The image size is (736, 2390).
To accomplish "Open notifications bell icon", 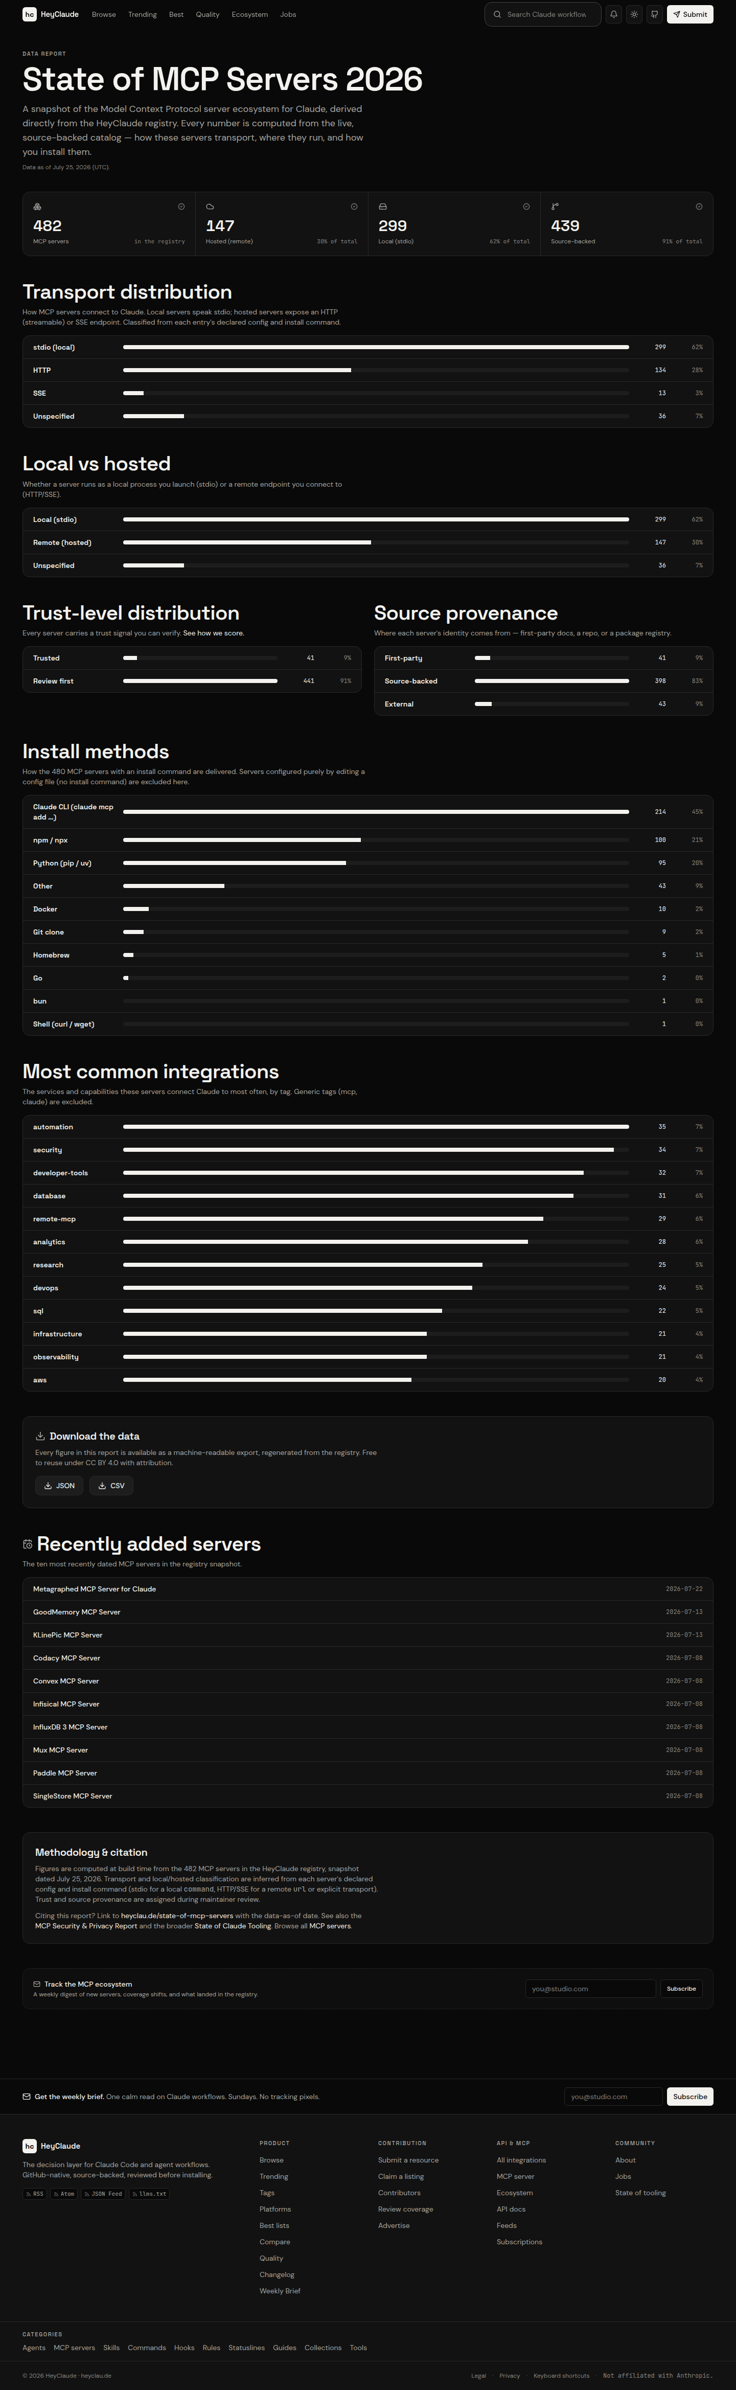I will coord(613,15).
